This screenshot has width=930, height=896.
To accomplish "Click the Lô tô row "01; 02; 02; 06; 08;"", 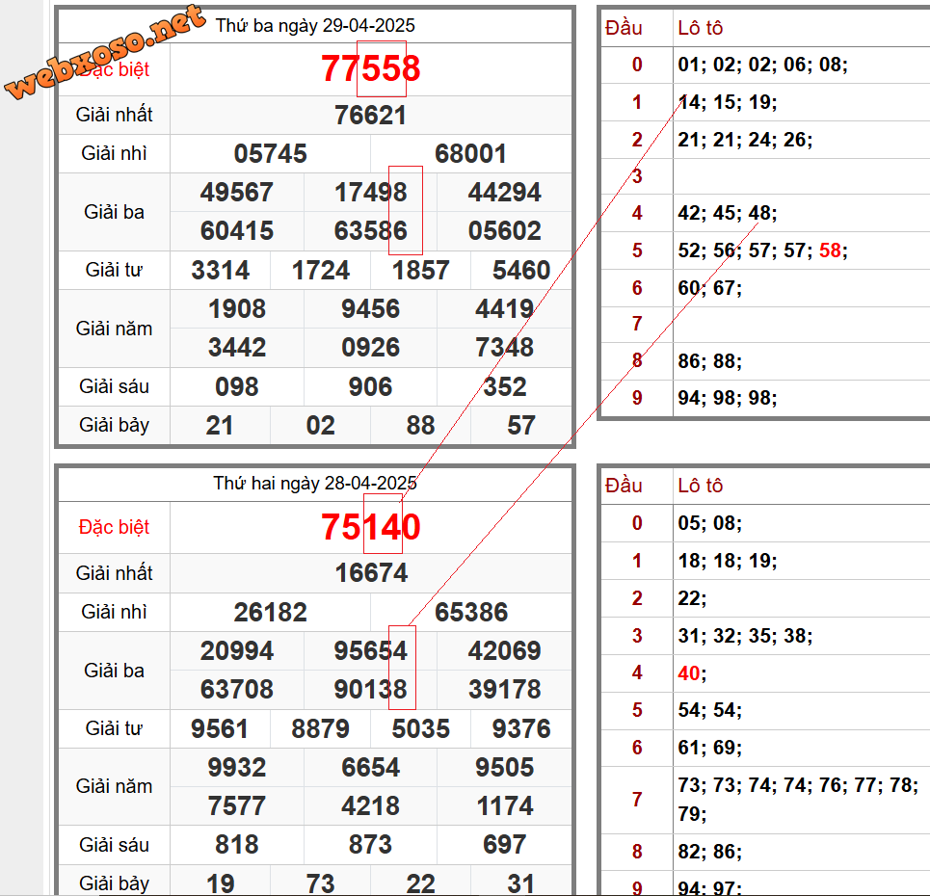I will pyautogui.click(x=762, y=65).
